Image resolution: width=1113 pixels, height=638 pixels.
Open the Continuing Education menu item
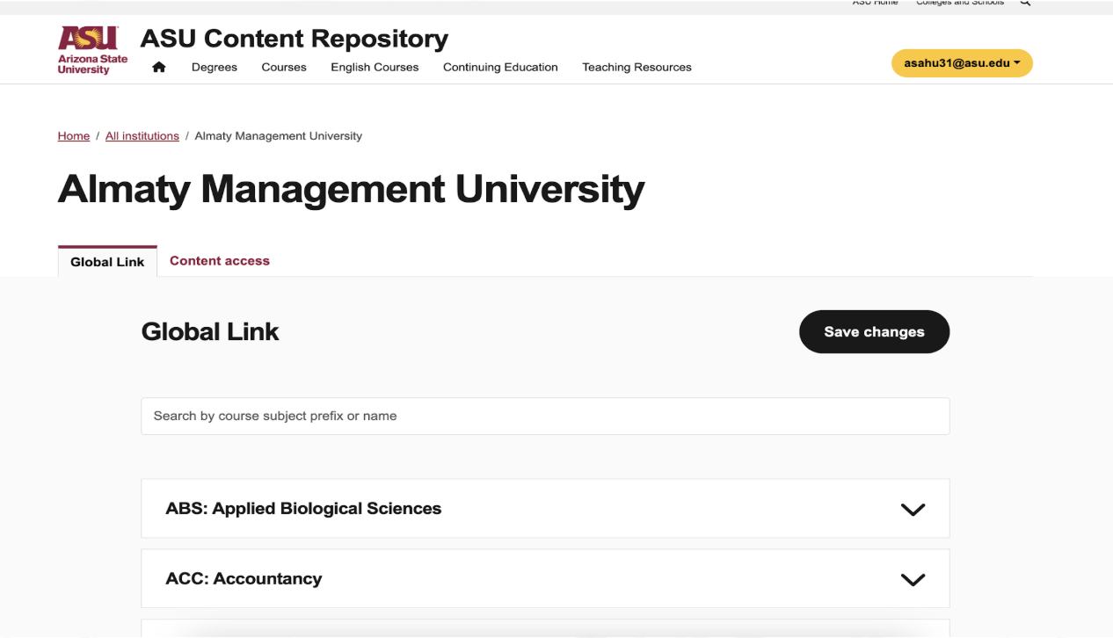500,67
